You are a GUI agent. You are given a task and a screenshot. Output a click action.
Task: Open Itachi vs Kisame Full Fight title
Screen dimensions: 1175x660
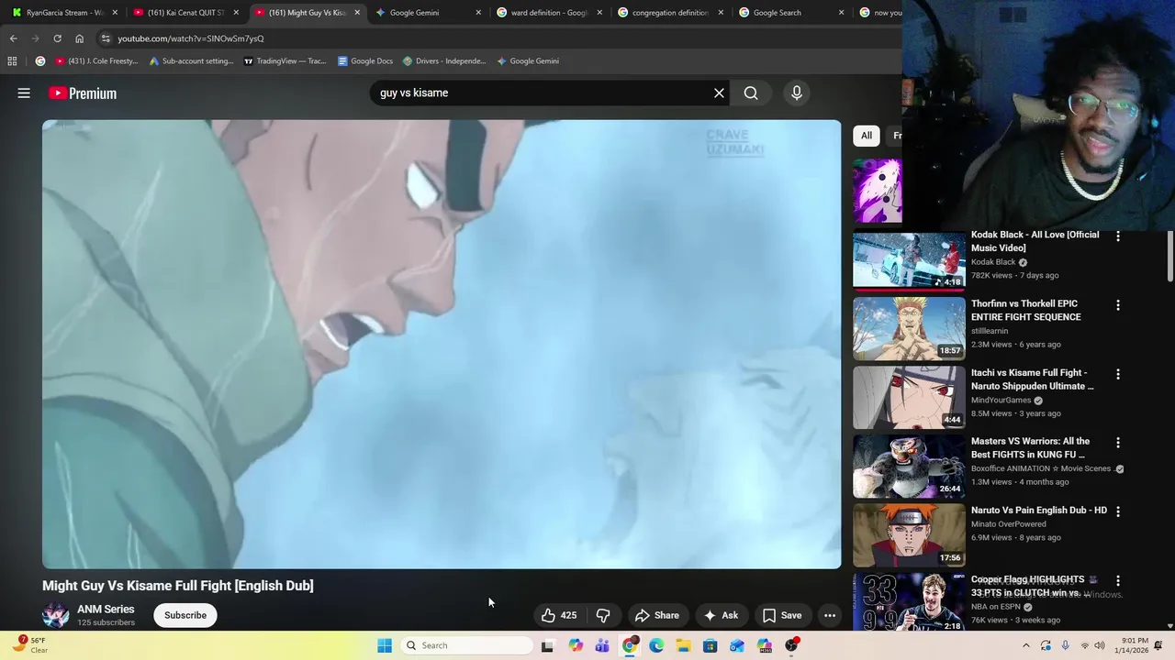pyautogui.click(x=1033, y=379)
